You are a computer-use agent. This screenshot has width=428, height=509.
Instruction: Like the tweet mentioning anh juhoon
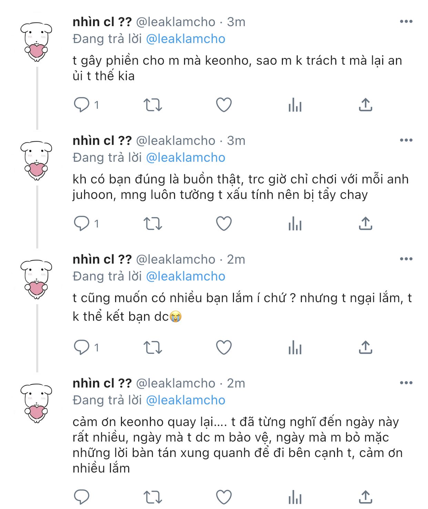pos(224,224)
